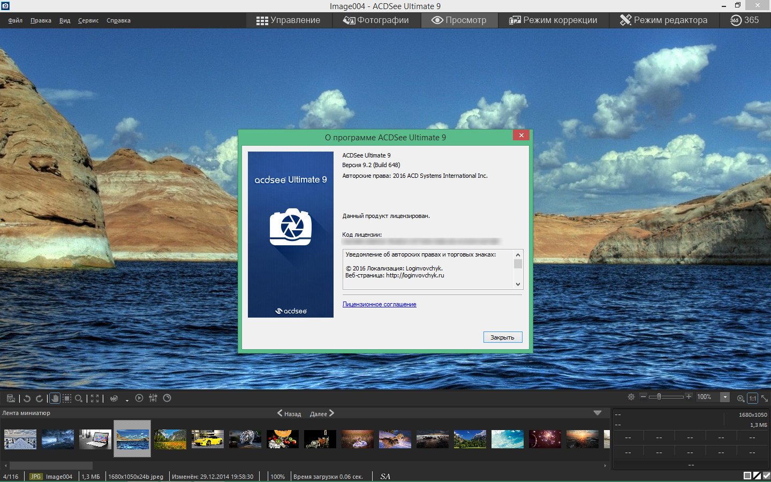Click the gray square status bar icon
Image resolution: width=771 pixels, height=482 pixels.
pos(747,476)
